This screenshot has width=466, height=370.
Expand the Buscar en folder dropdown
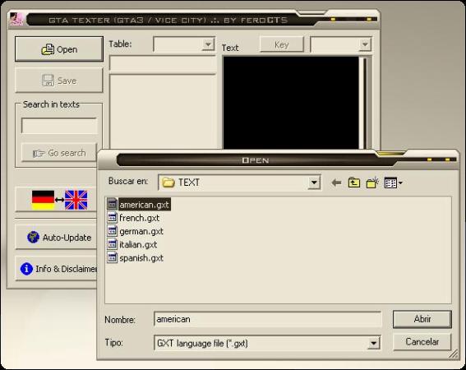coord(314,183)
